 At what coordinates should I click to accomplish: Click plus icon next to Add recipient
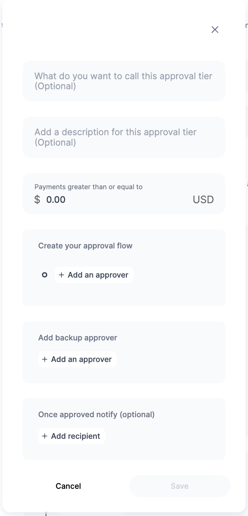[44, 436]
